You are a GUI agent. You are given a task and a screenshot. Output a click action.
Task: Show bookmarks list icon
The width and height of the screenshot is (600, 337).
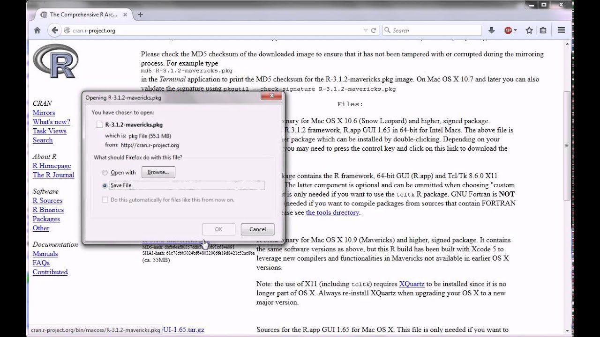(x=543, y=30)
